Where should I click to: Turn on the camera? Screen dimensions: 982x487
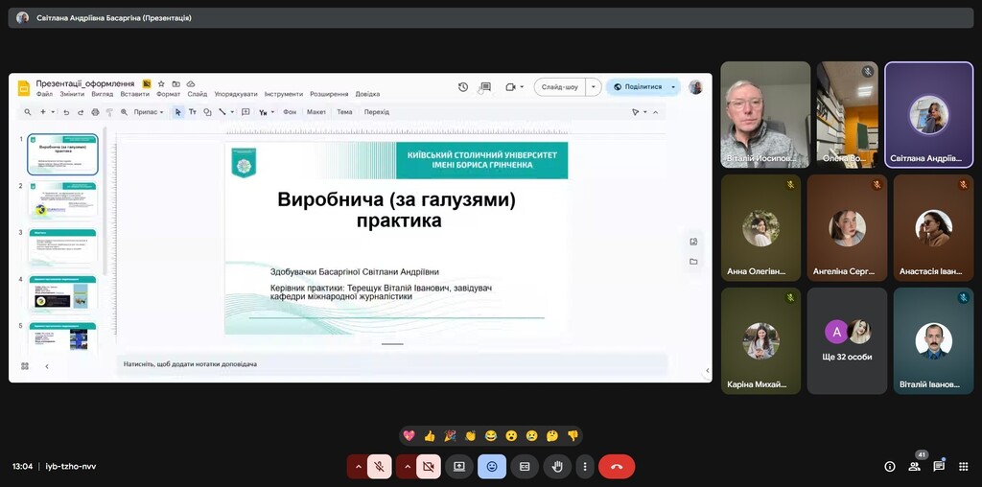click(x=429, y=467)
